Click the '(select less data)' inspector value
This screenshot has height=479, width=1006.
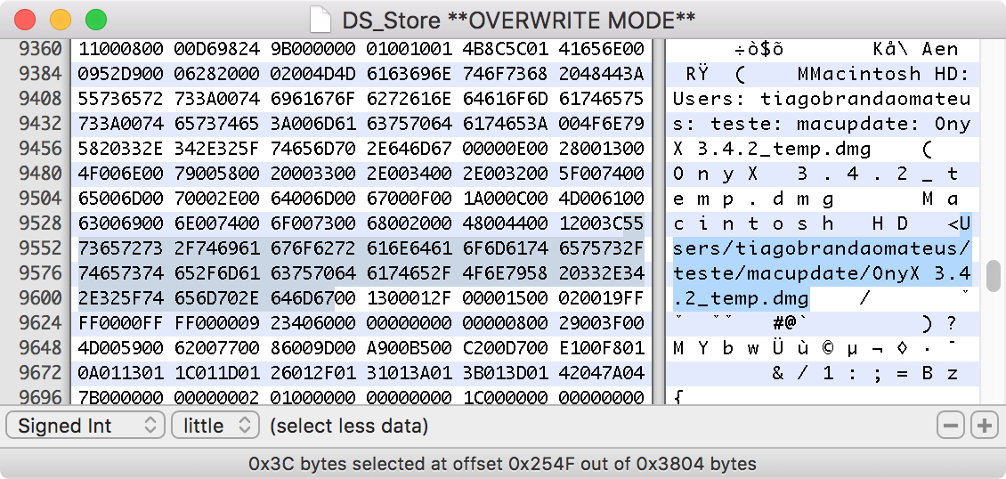(349, 426)
